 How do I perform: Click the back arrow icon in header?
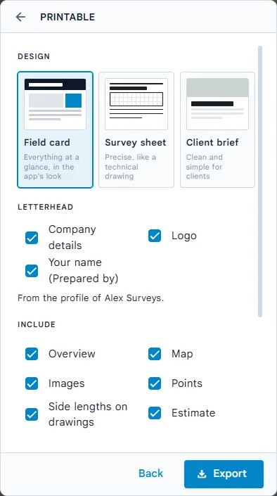pyautogui.click(x=20, y=17)
